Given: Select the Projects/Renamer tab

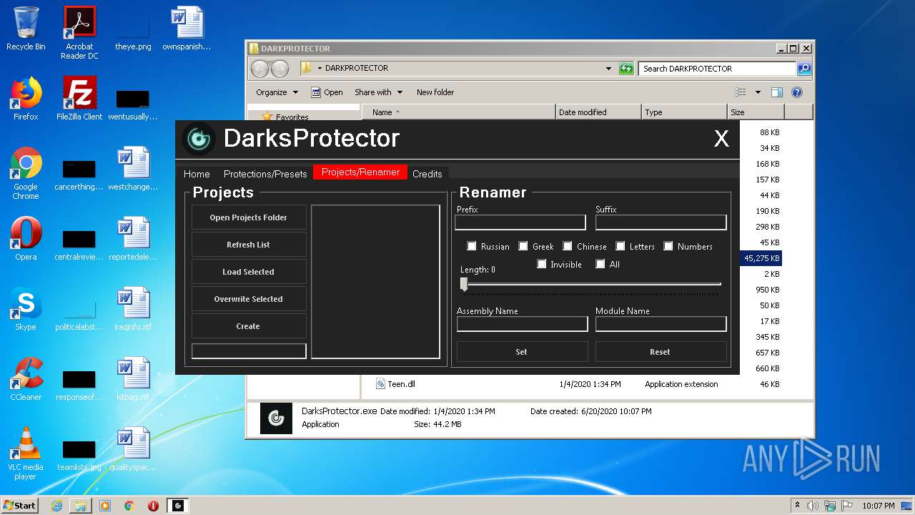Looking at the screenshot, I should (x=360, y=172).
